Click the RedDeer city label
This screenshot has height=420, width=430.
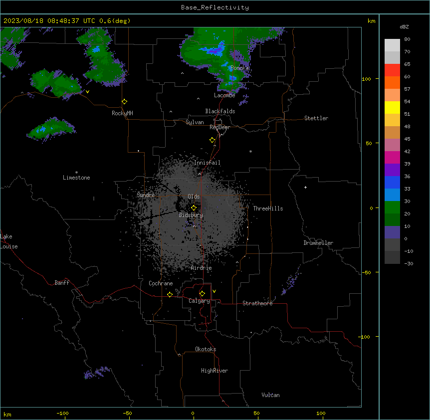(219, 127)
